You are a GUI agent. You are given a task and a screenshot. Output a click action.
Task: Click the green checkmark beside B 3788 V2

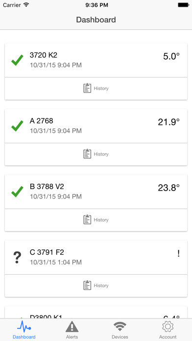17,192
